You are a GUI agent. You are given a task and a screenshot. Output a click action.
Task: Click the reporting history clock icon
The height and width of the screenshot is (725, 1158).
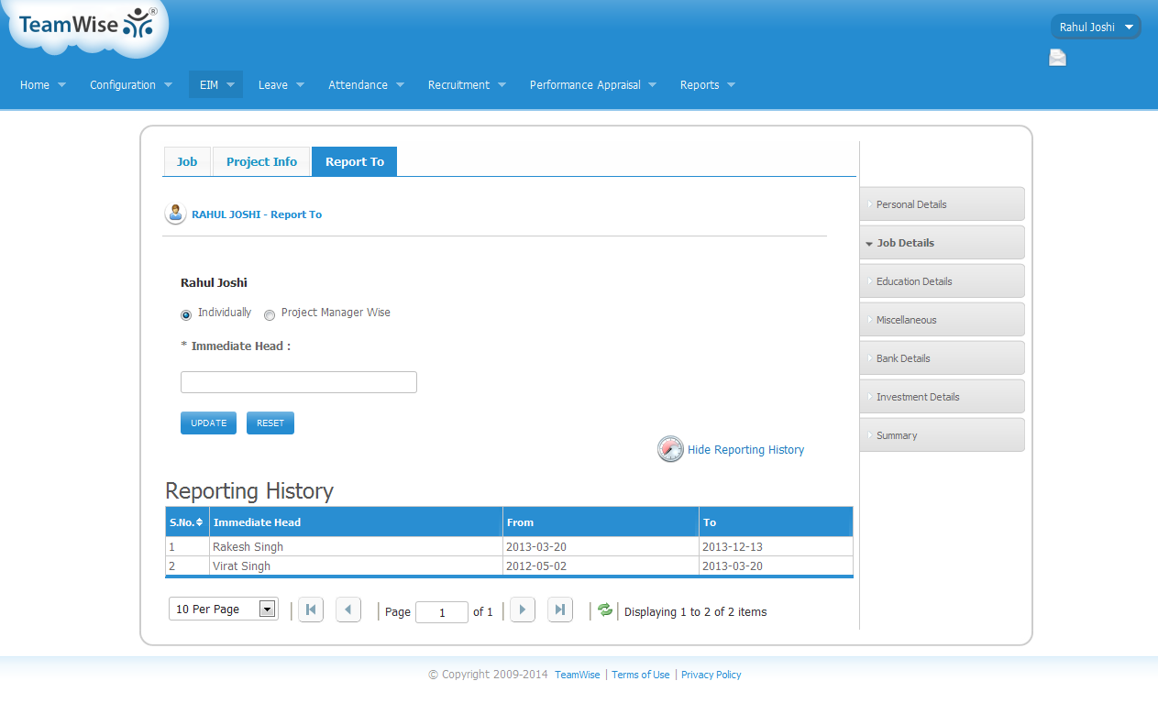click(670, 449)
